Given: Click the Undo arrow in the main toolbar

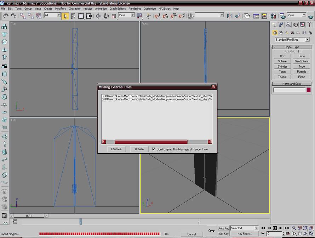Looking at the screenshot, I should (x=6, y=16).
